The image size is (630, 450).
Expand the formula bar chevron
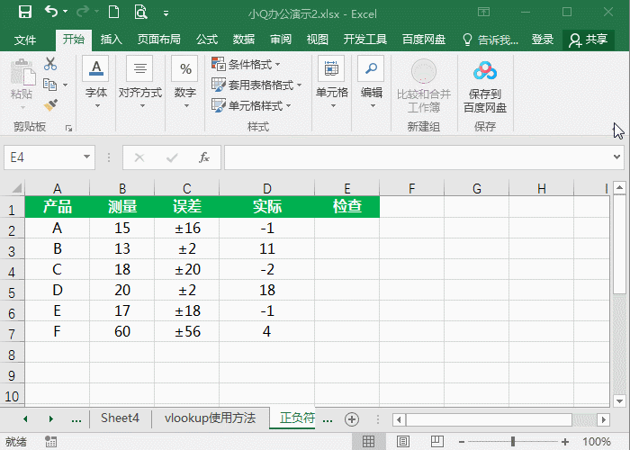tap(616, 157)
